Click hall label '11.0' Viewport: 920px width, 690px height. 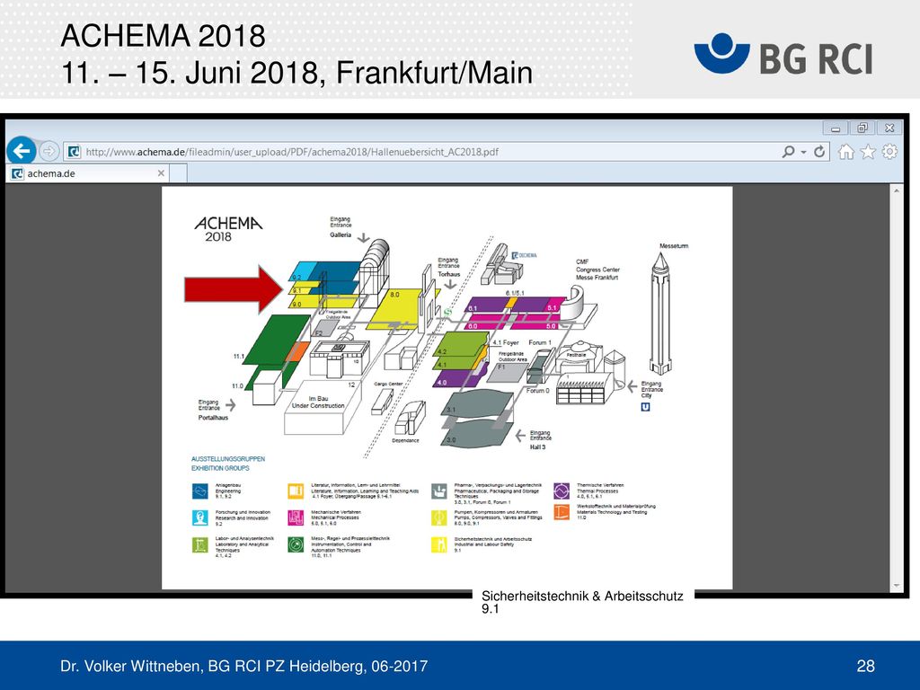tap(237, 386)
